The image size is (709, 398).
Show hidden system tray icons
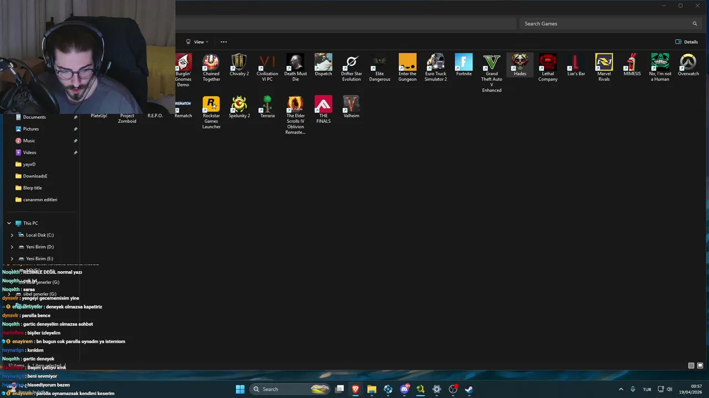pyautogui.click(x=621, y=389)
